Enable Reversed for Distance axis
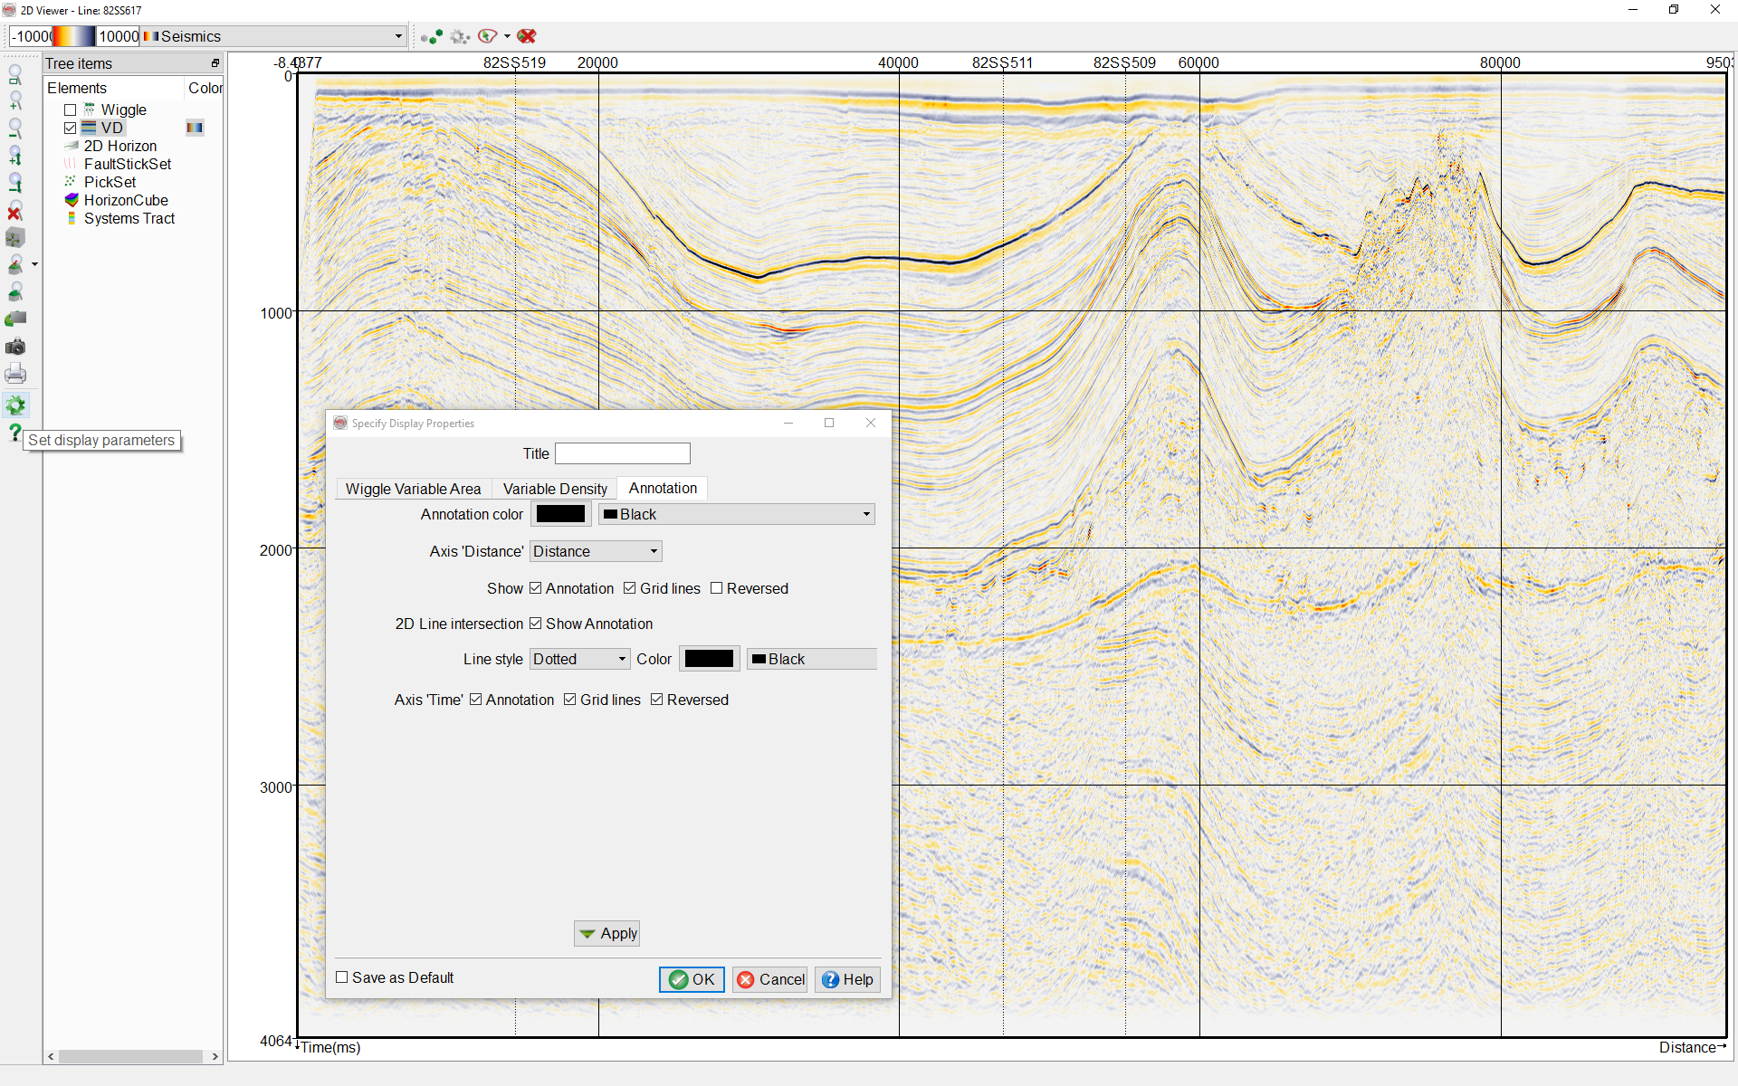 click(x=717, y=588)
